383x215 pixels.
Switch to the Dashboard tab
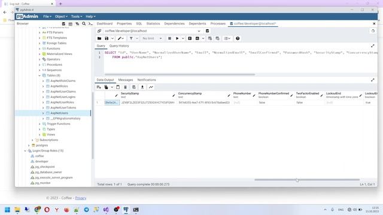(x=105, y=24)
